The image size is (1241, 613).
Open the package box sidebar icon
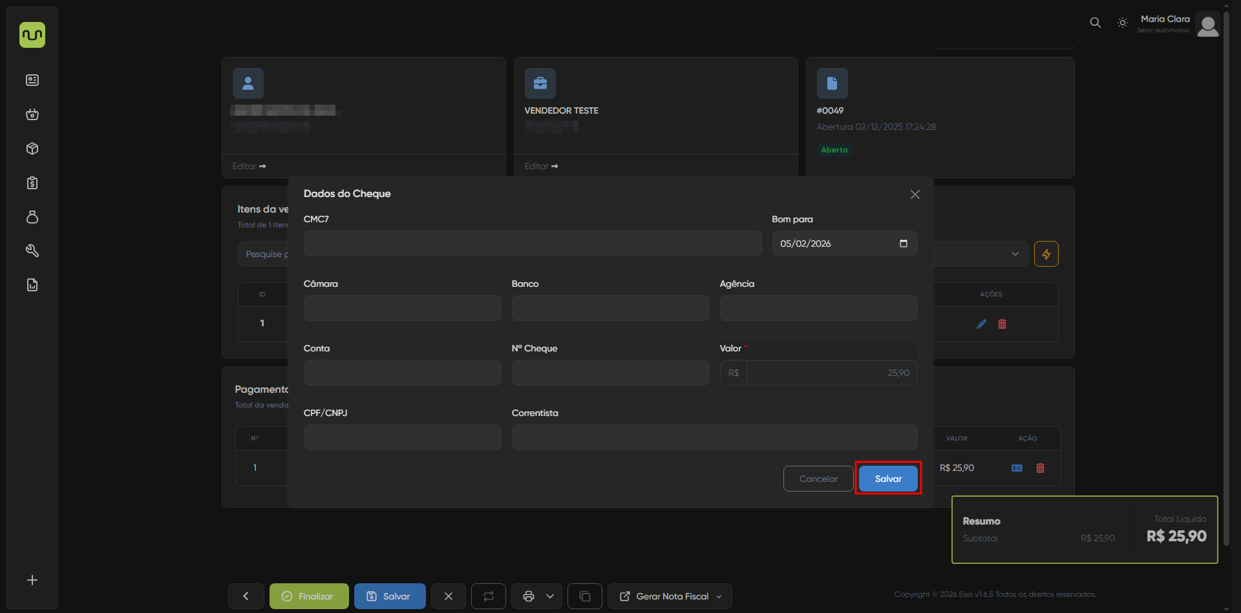click(32, 149)
